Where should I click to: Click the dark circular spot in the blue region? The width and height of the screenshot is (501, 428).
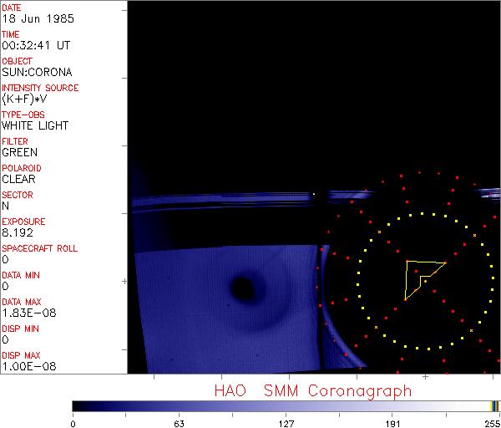243,288
